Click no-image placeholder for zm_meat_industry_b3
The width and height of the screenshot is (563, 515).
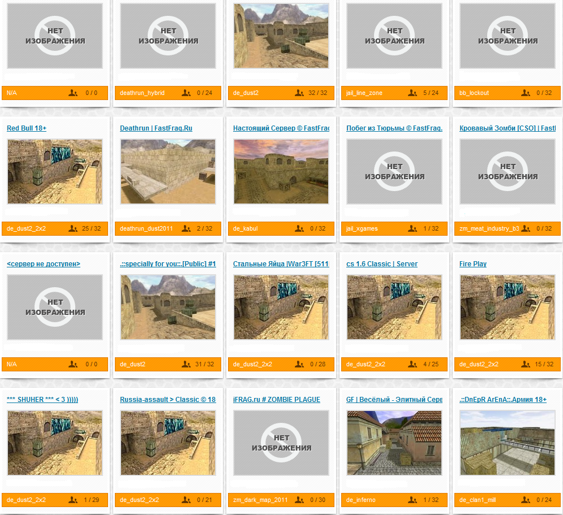508,172
